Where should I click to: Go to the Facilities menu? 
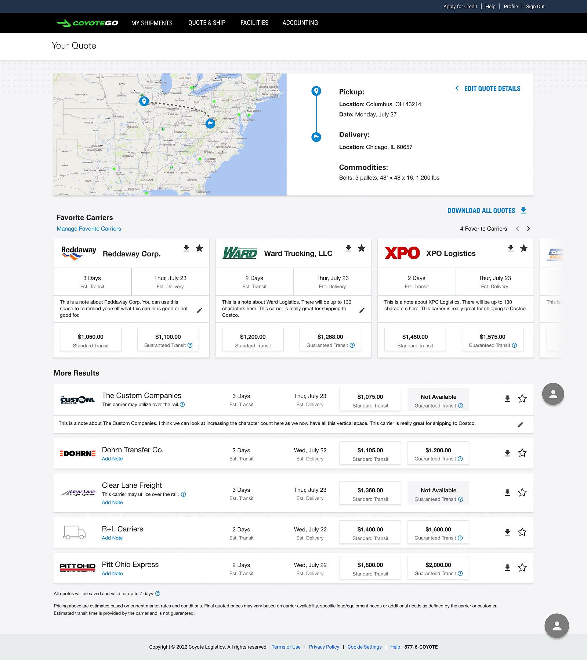tap(254, 23)
